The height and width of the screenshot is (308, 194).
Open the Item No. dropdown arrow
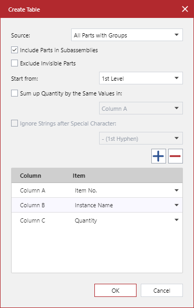click(177, 190)
